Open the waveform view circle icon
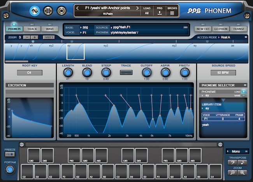 35,11
